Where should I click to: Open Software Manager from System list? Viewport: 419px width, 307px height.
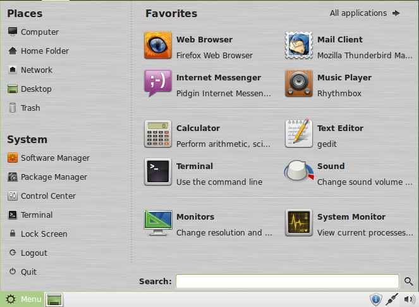49,158
